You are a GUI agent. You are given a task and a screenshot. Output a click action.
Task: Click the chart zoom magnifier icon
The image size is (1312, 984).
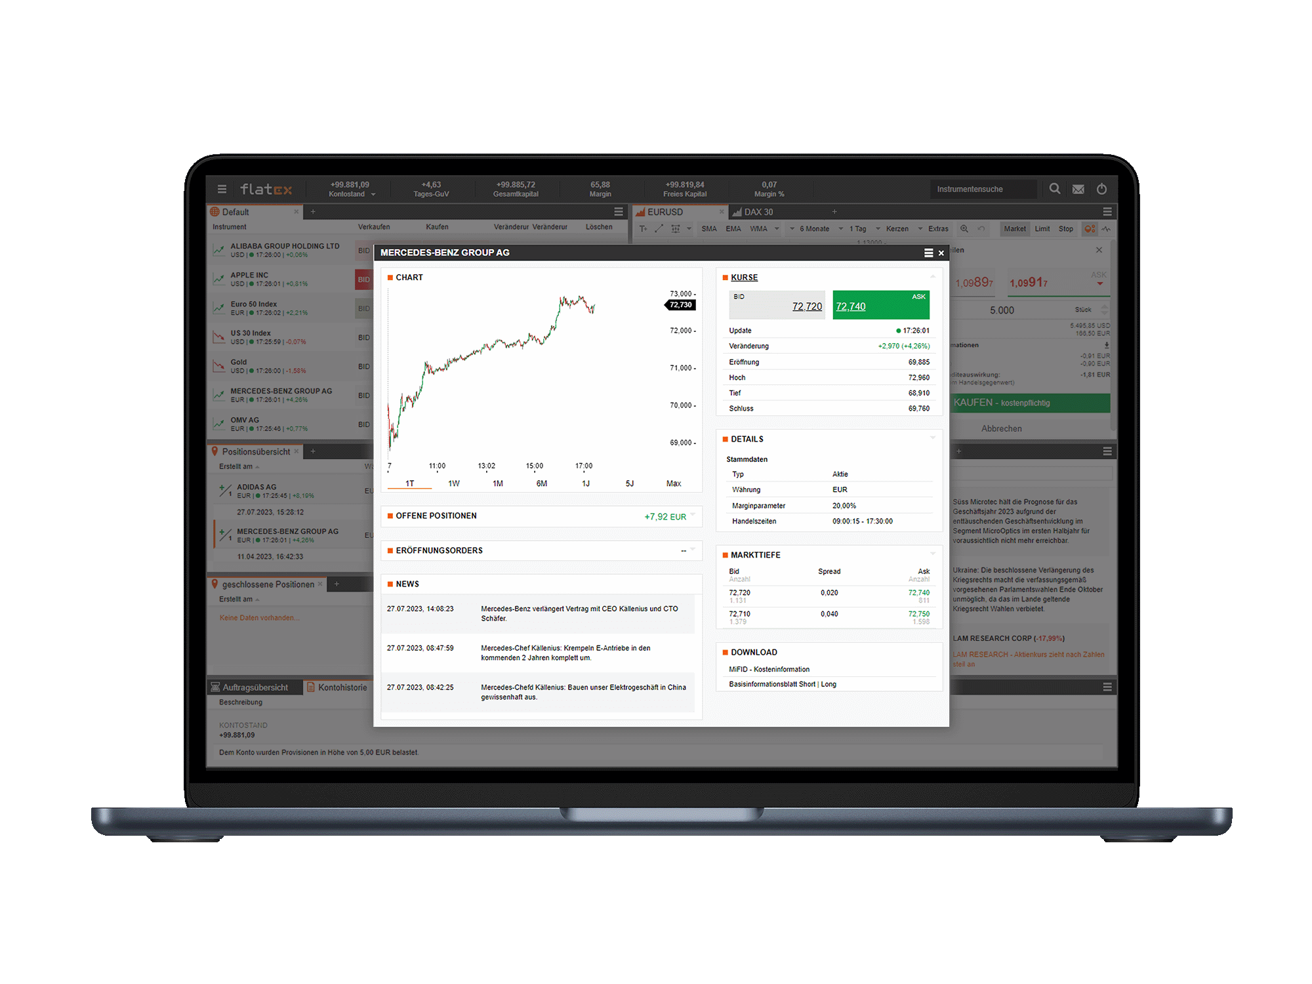click(x=964, y=229)
